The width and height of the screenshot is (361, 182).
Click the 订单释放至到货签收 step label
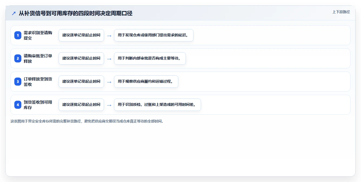[x=38, y=82]
